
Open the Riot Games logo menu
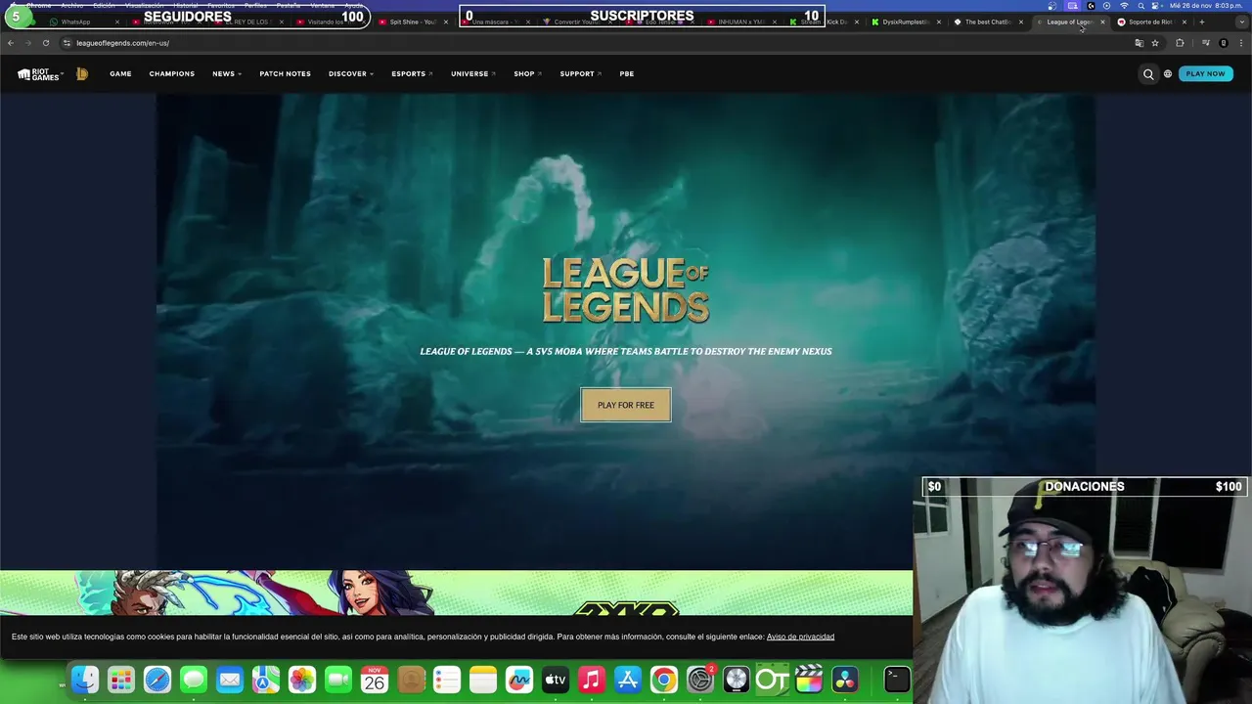39,73
